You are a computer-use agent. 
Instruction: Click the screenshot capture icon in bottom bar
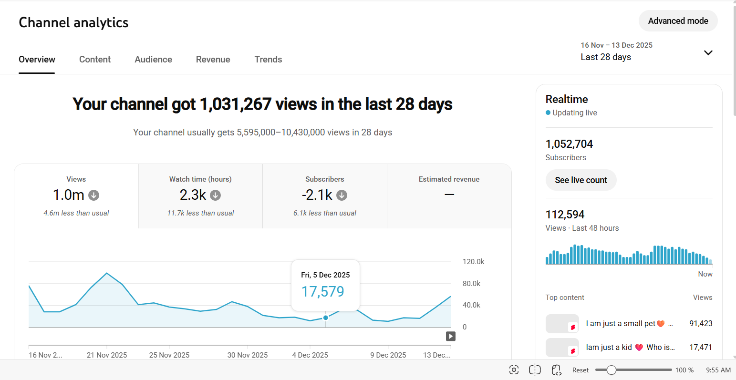coord(514,370)
